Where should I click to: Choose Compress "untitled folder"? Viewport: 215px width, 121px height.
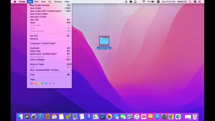49,43
